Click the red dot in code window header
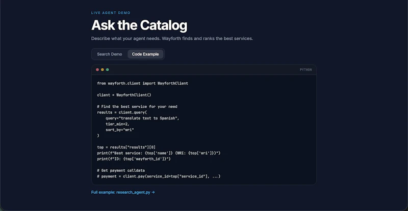This screenshot has height=211, width=408. pyautogui.click(x=97, y=70)
